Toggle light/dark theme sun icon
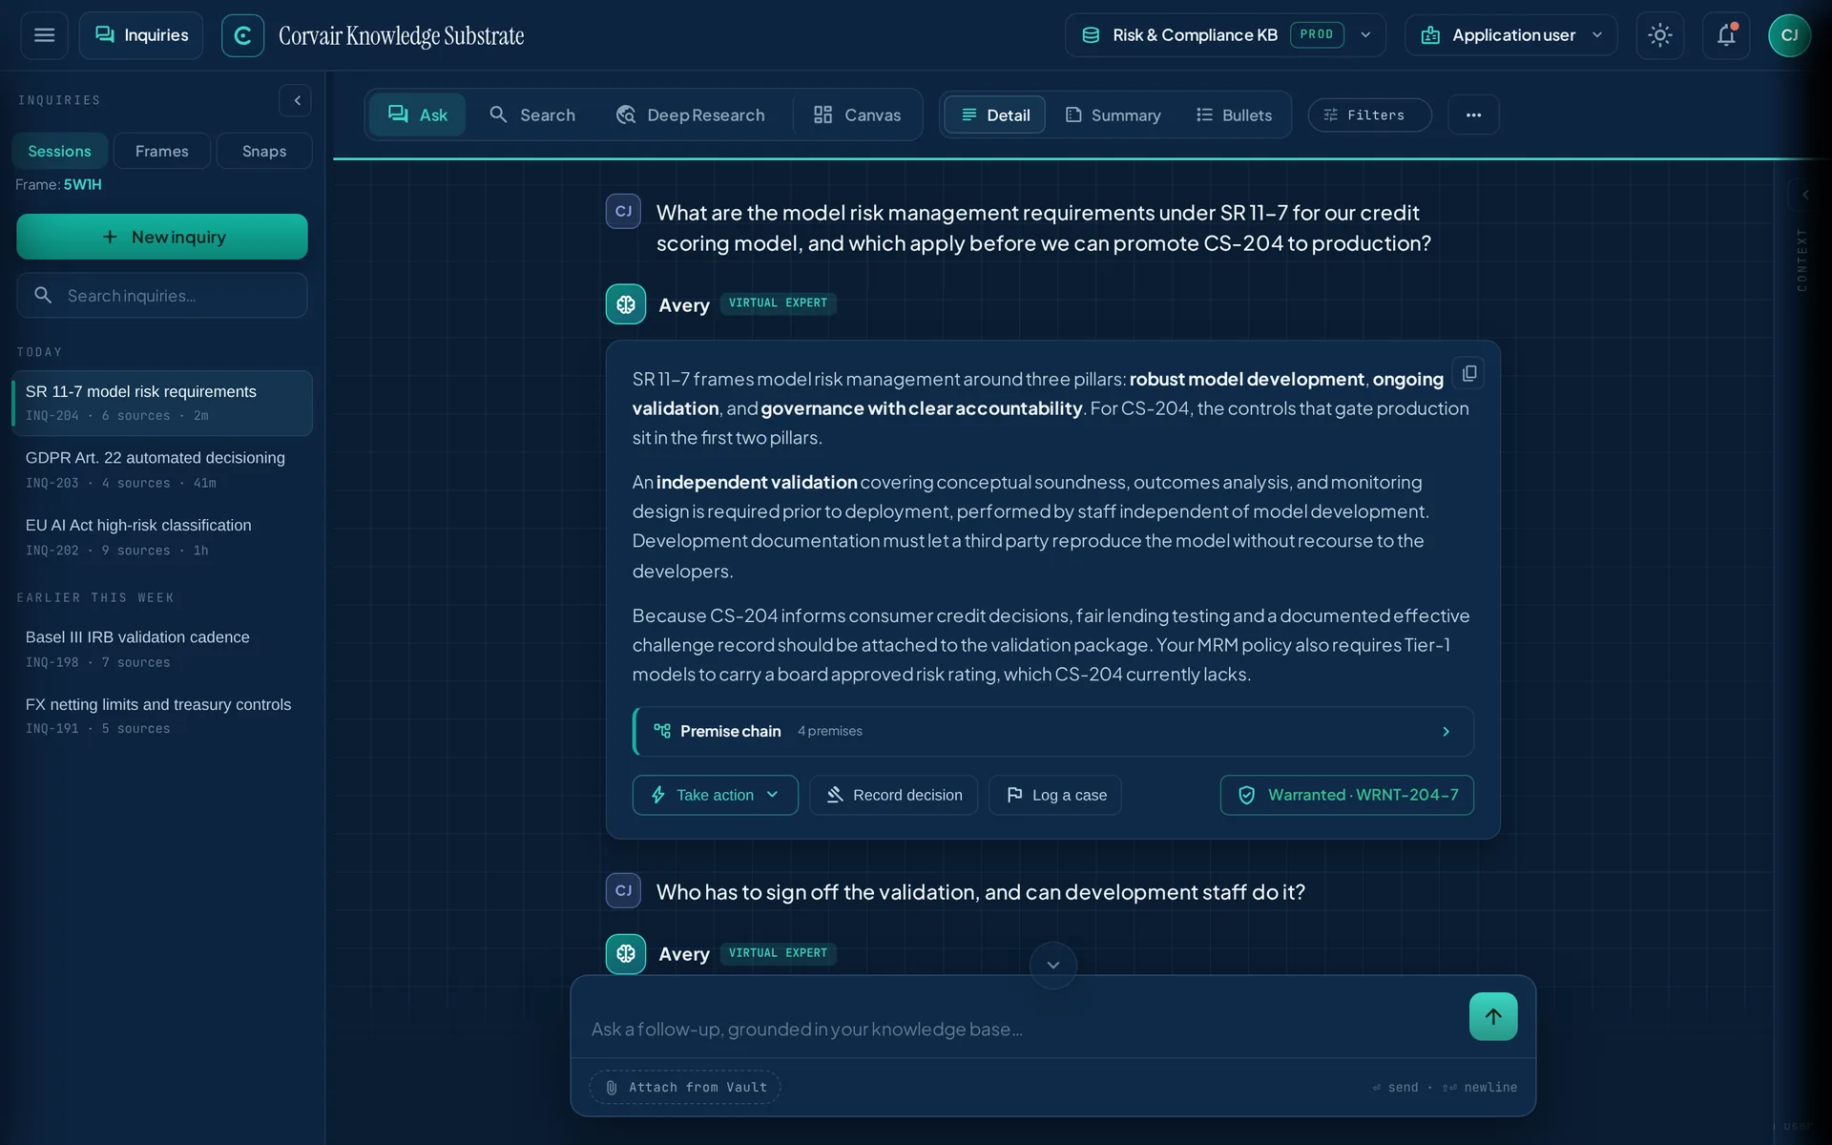 click(1660, 35)
